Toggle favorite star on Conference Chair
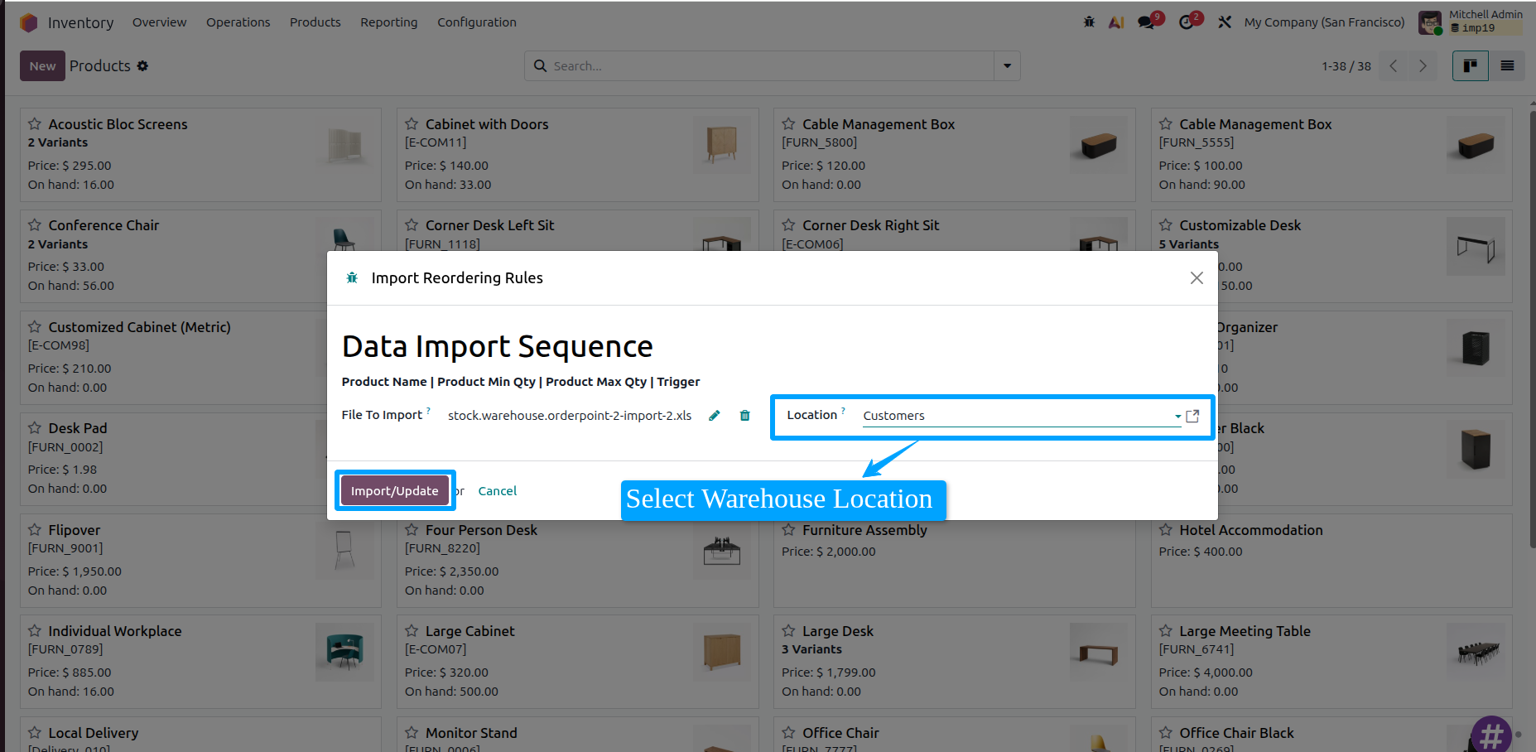Screen dimensions: 1536x752 click(35, 225)
